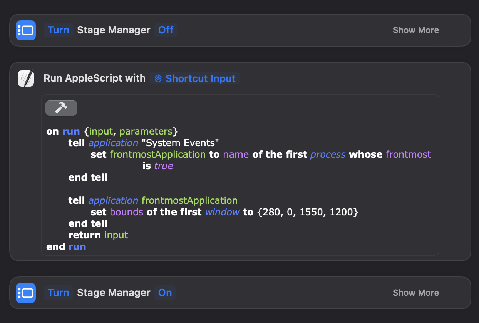The width and height of the screenshot is (479, 323).
Task: Click the bounds values {280, 0, 1550, 1200}
Action: click(x=308, y=212)
